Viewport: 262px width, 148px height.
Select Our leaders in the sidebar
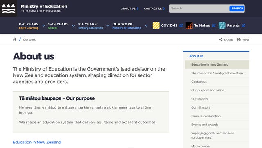(x=199, y=99)
